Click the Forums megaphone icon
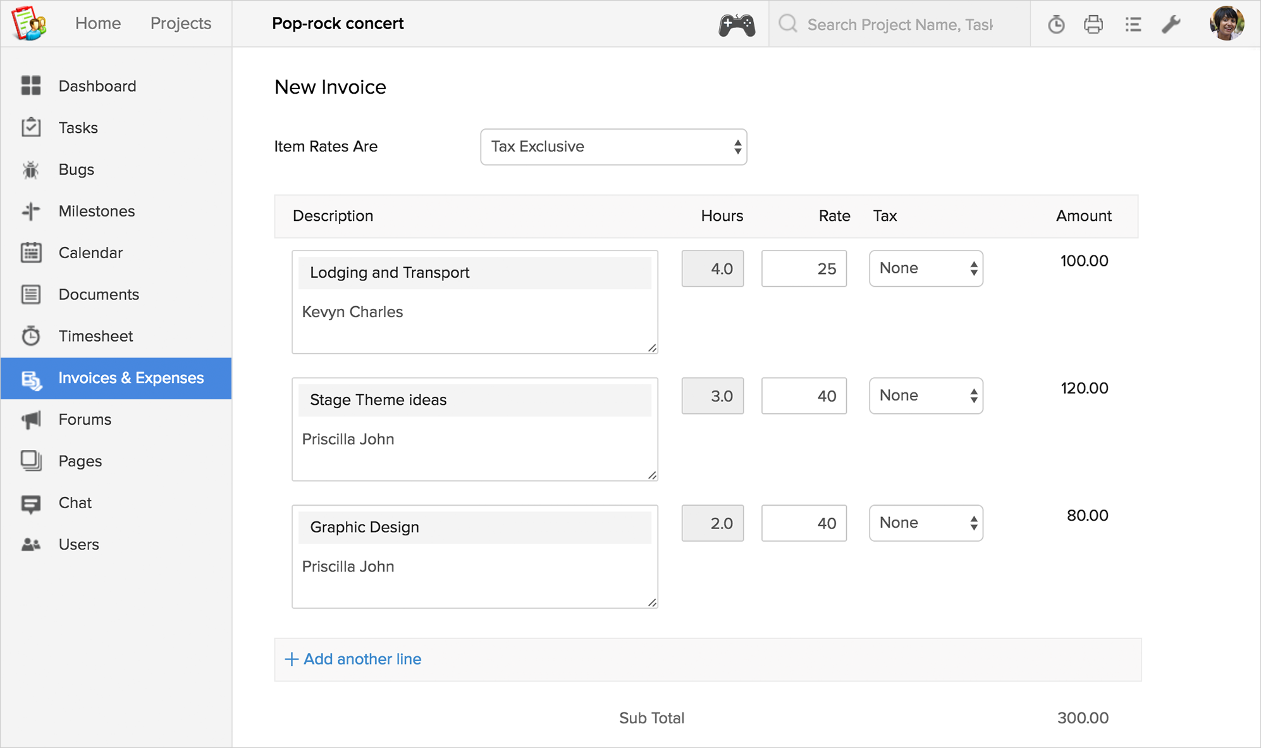The width and height of the screenshot is (1261, 748). tap(31, 420)
